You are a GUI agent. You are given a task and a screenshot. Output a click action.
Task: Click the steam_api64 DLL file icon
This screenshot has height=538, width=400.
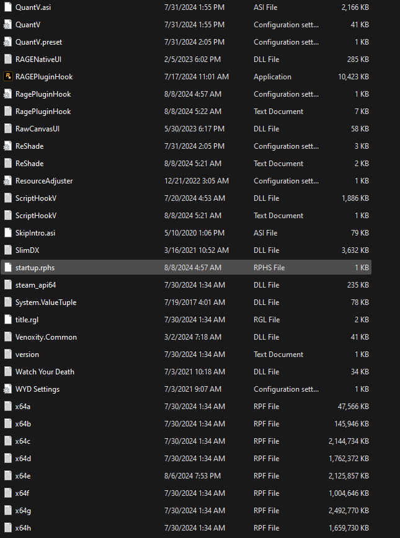(x=8, y=284)
